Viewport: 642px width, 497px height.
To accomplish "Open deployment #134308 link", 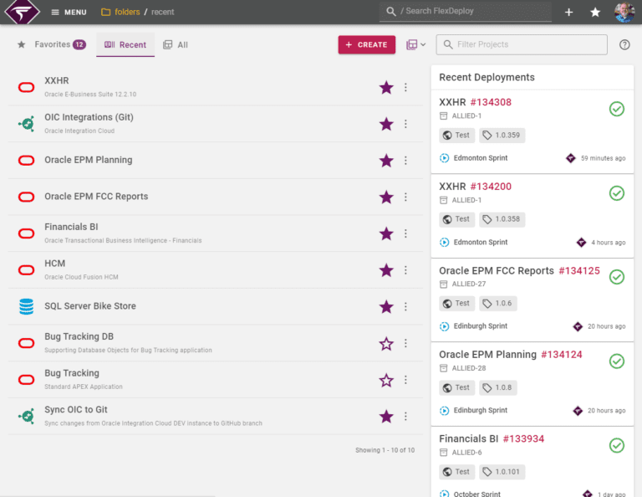I will (x=491, y=102).
